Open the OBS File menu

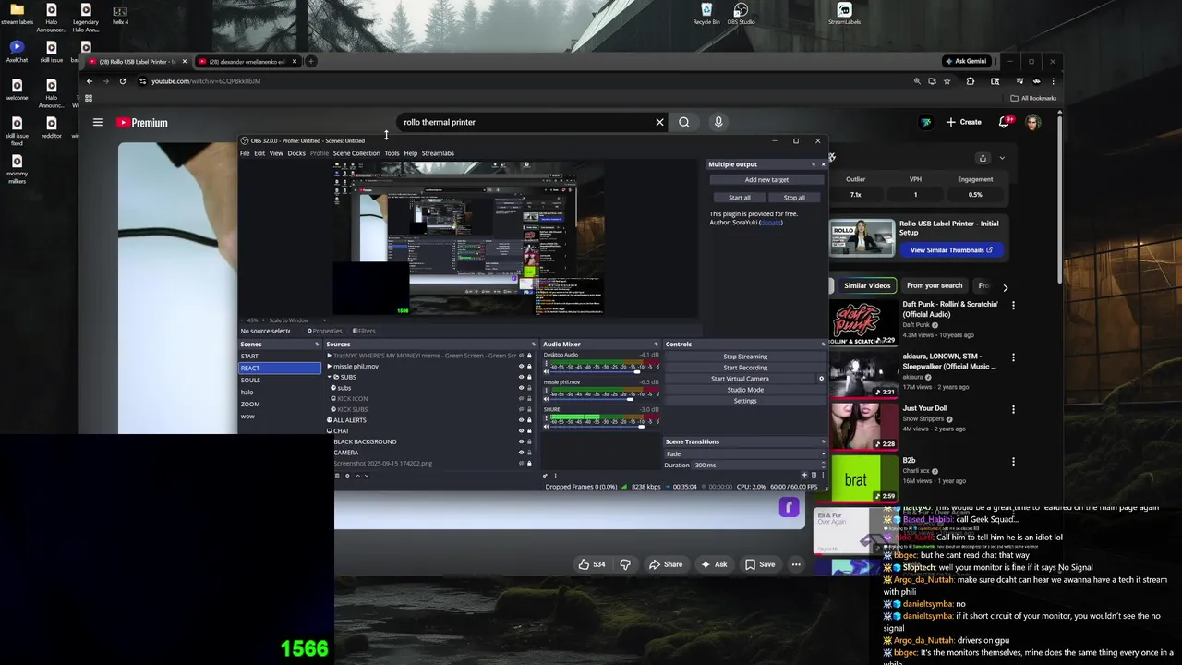tap(245, 153)
